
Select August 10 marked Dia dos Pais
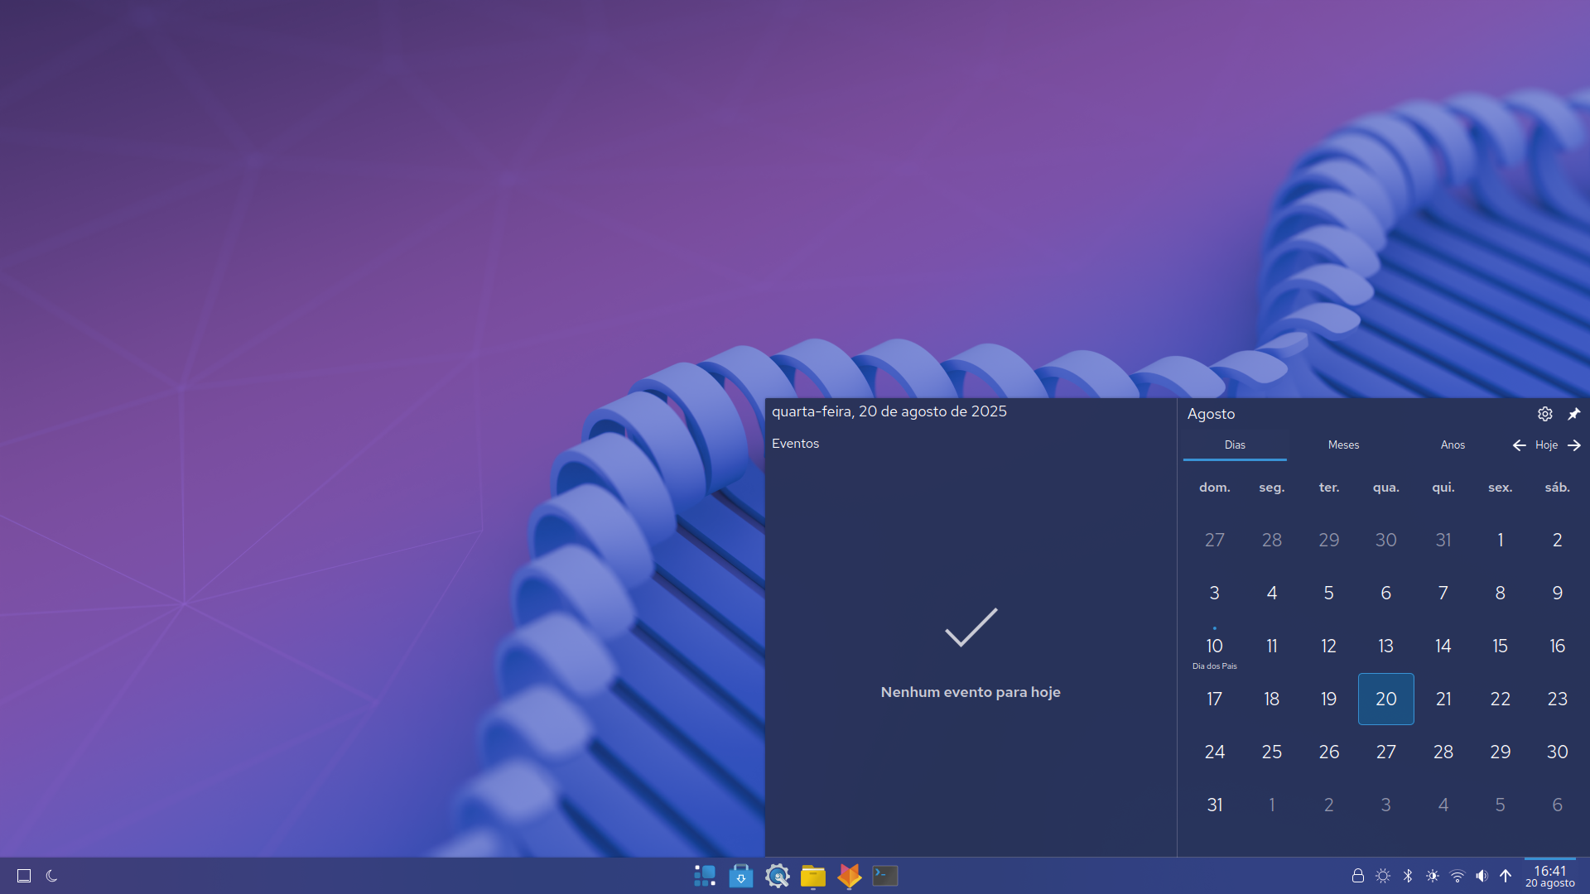[1214, 646]
